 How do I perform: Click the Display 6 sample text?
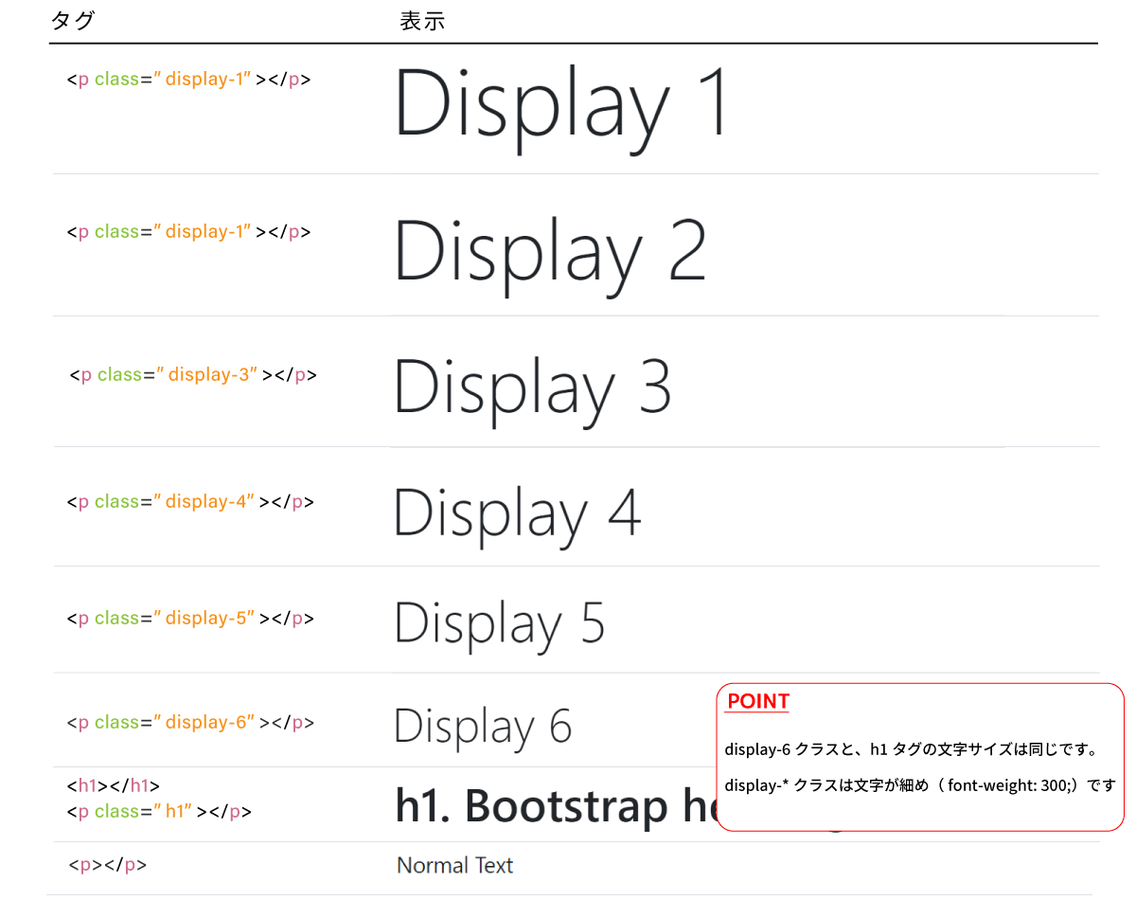pos(483,728)
